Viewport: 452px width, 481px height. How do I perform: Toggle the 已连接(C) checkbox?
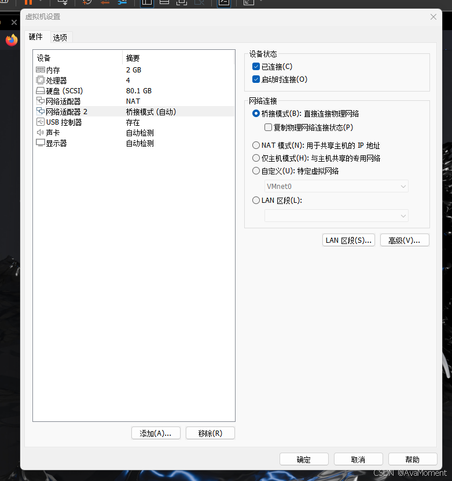point(256,67)
